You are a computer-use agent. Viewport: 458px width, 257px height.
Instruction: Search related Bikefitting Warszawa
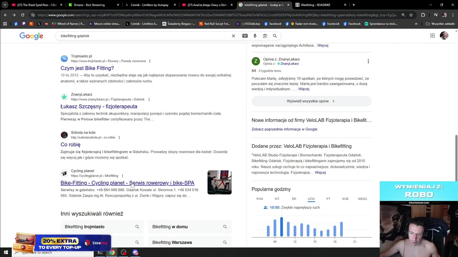[x=190, y=242]
